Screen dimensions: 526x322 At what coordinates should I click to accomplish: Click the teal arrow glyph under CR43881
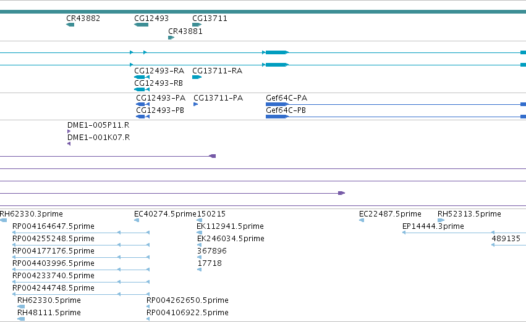[x=171, y=38]
